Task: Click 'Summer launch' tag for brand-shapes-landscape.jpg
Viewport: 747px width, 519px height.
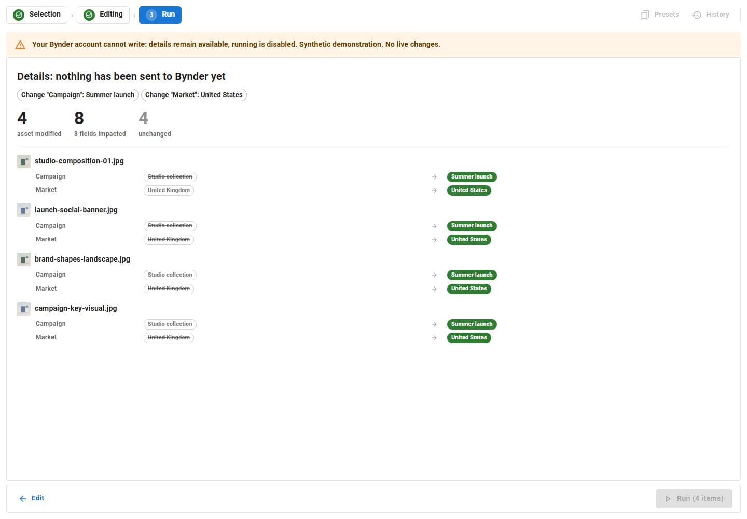Action: coord(472,275)
